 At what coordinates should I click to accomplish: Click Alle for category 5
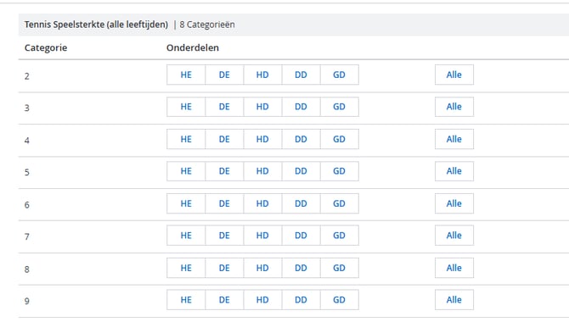454,171
